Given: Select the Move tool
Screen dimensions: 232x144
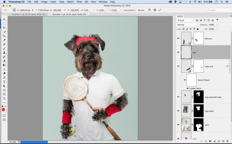Looking at the screenshot, I should click(x=4, y=19).
